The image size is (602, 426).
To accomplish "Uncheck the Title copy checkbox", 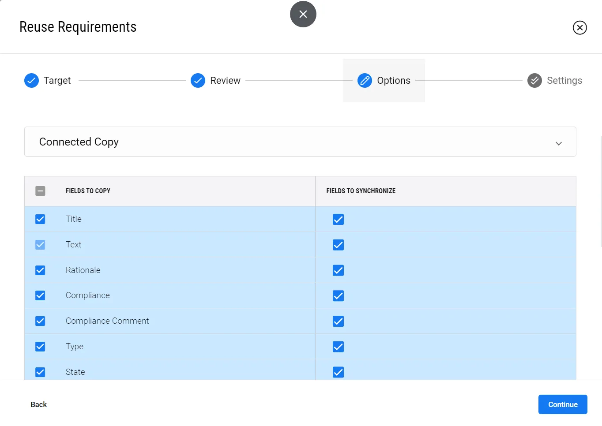I will [40, 219].
